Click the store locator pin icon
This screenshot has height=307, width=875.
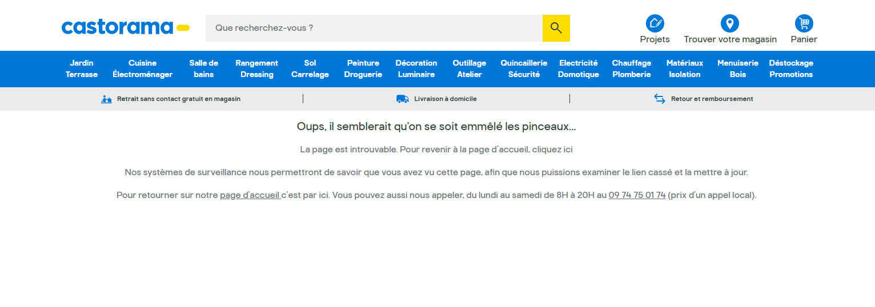[730, 23]
